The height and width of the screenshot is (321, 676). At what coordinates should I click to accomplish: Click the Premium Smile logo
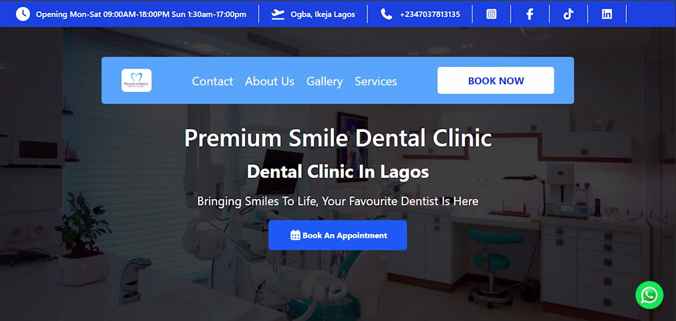coord(136,80)
